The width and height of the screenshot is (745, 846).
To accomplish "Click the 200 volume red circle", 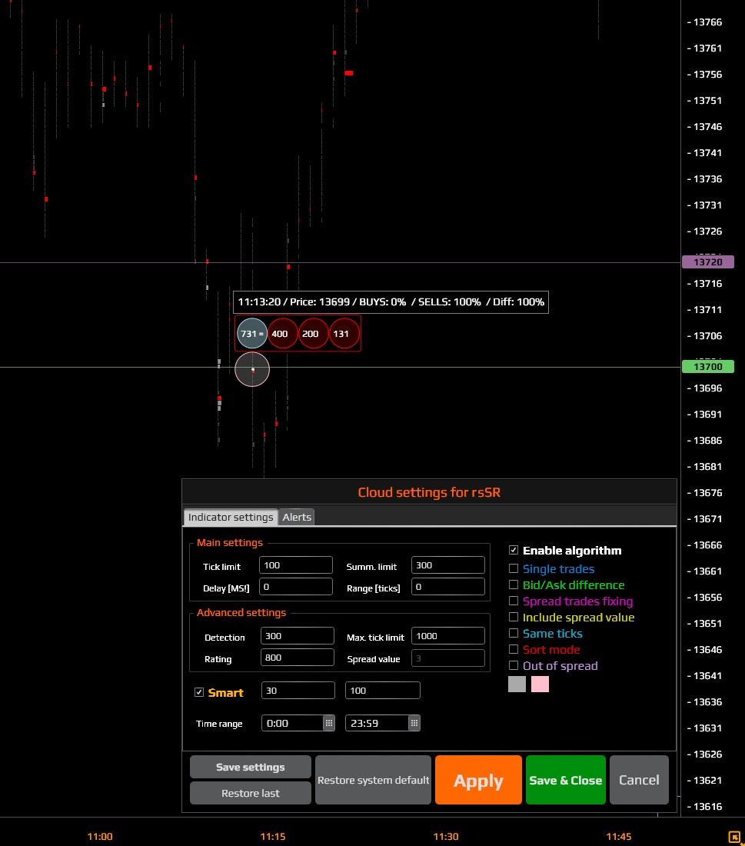I will [314, 334].
